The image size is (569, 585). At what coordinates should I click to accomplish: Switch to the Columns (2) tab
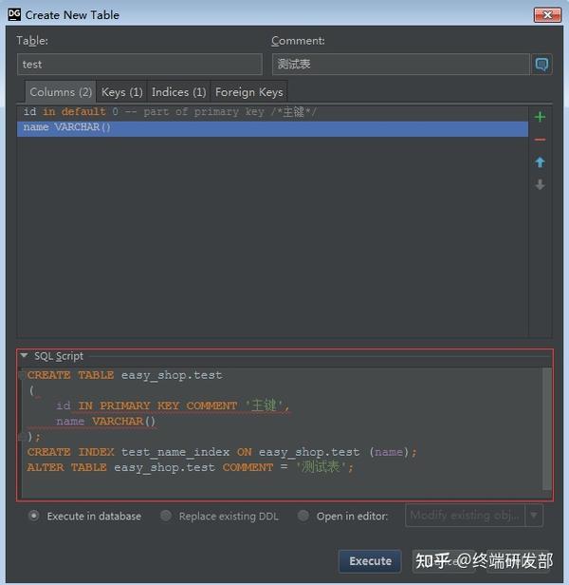[x=61, y=92]
